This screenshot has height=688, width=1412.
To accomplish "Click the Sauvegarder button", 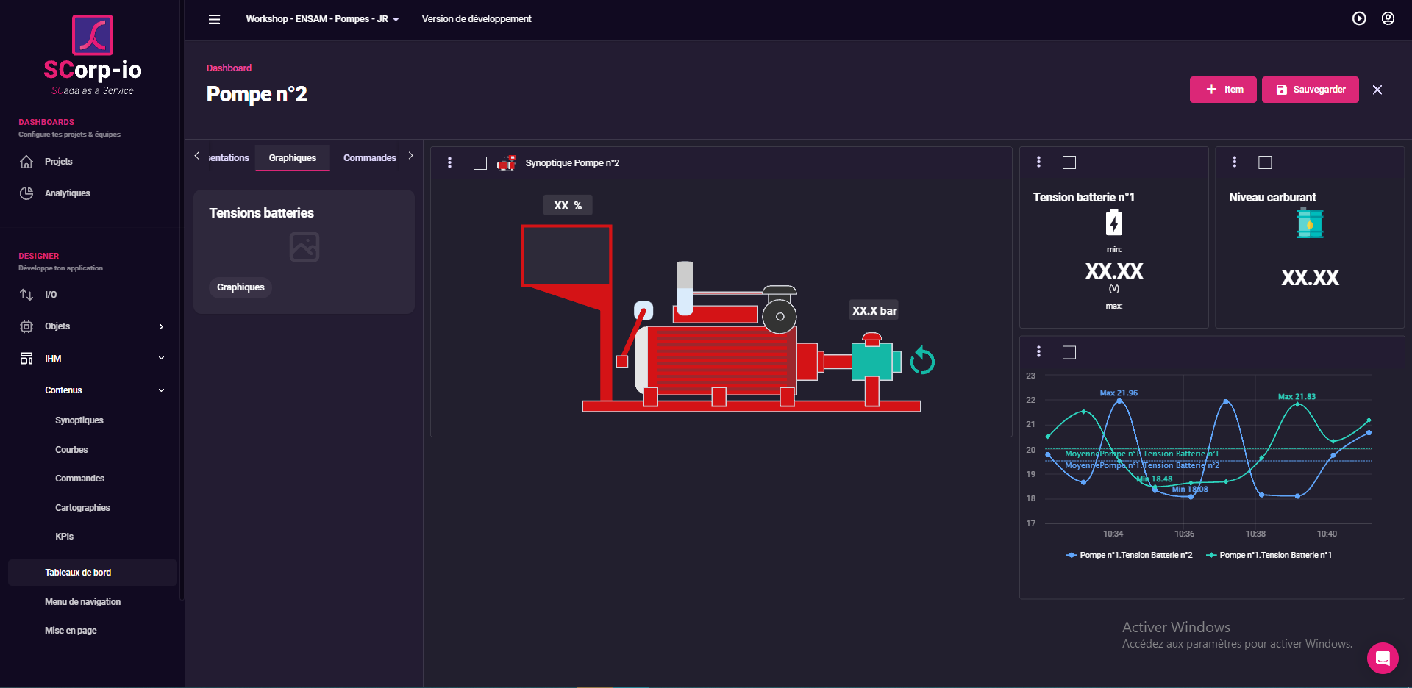I will click(1310, 90).
